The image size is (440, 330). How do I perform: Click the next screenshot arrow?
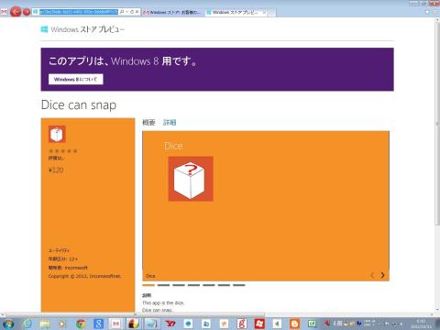(x=382, y=275)
